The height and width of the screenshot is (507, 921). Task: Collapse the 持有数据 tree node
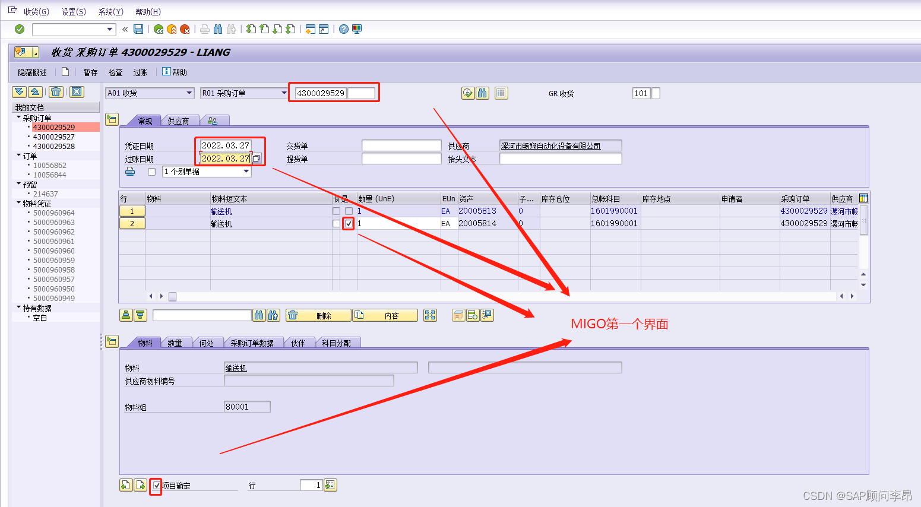[18, 308]
